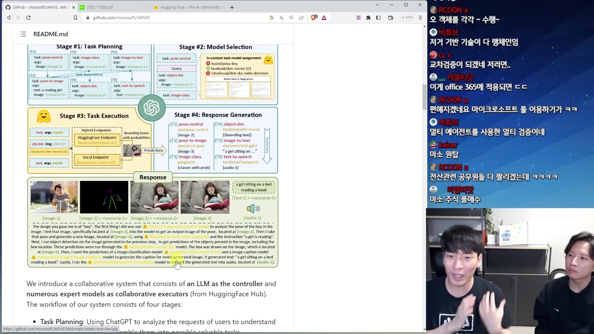This screenshot has height=334, width=594.
Task: Click the Brave Rewards triangle icon
Action: [x=324, y=18]
